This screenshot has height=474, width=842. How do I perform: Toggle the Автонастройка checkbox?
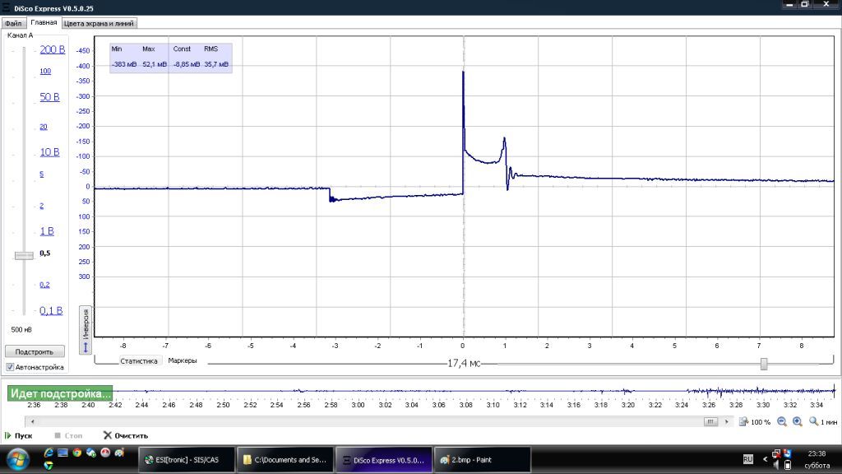click(10, 367)
